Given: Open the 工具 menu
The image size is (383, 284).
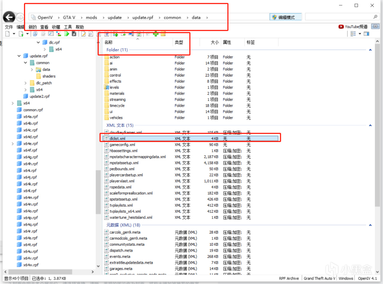Looking at the screenshot, I should pyautogui.click(x=68, y=27).
